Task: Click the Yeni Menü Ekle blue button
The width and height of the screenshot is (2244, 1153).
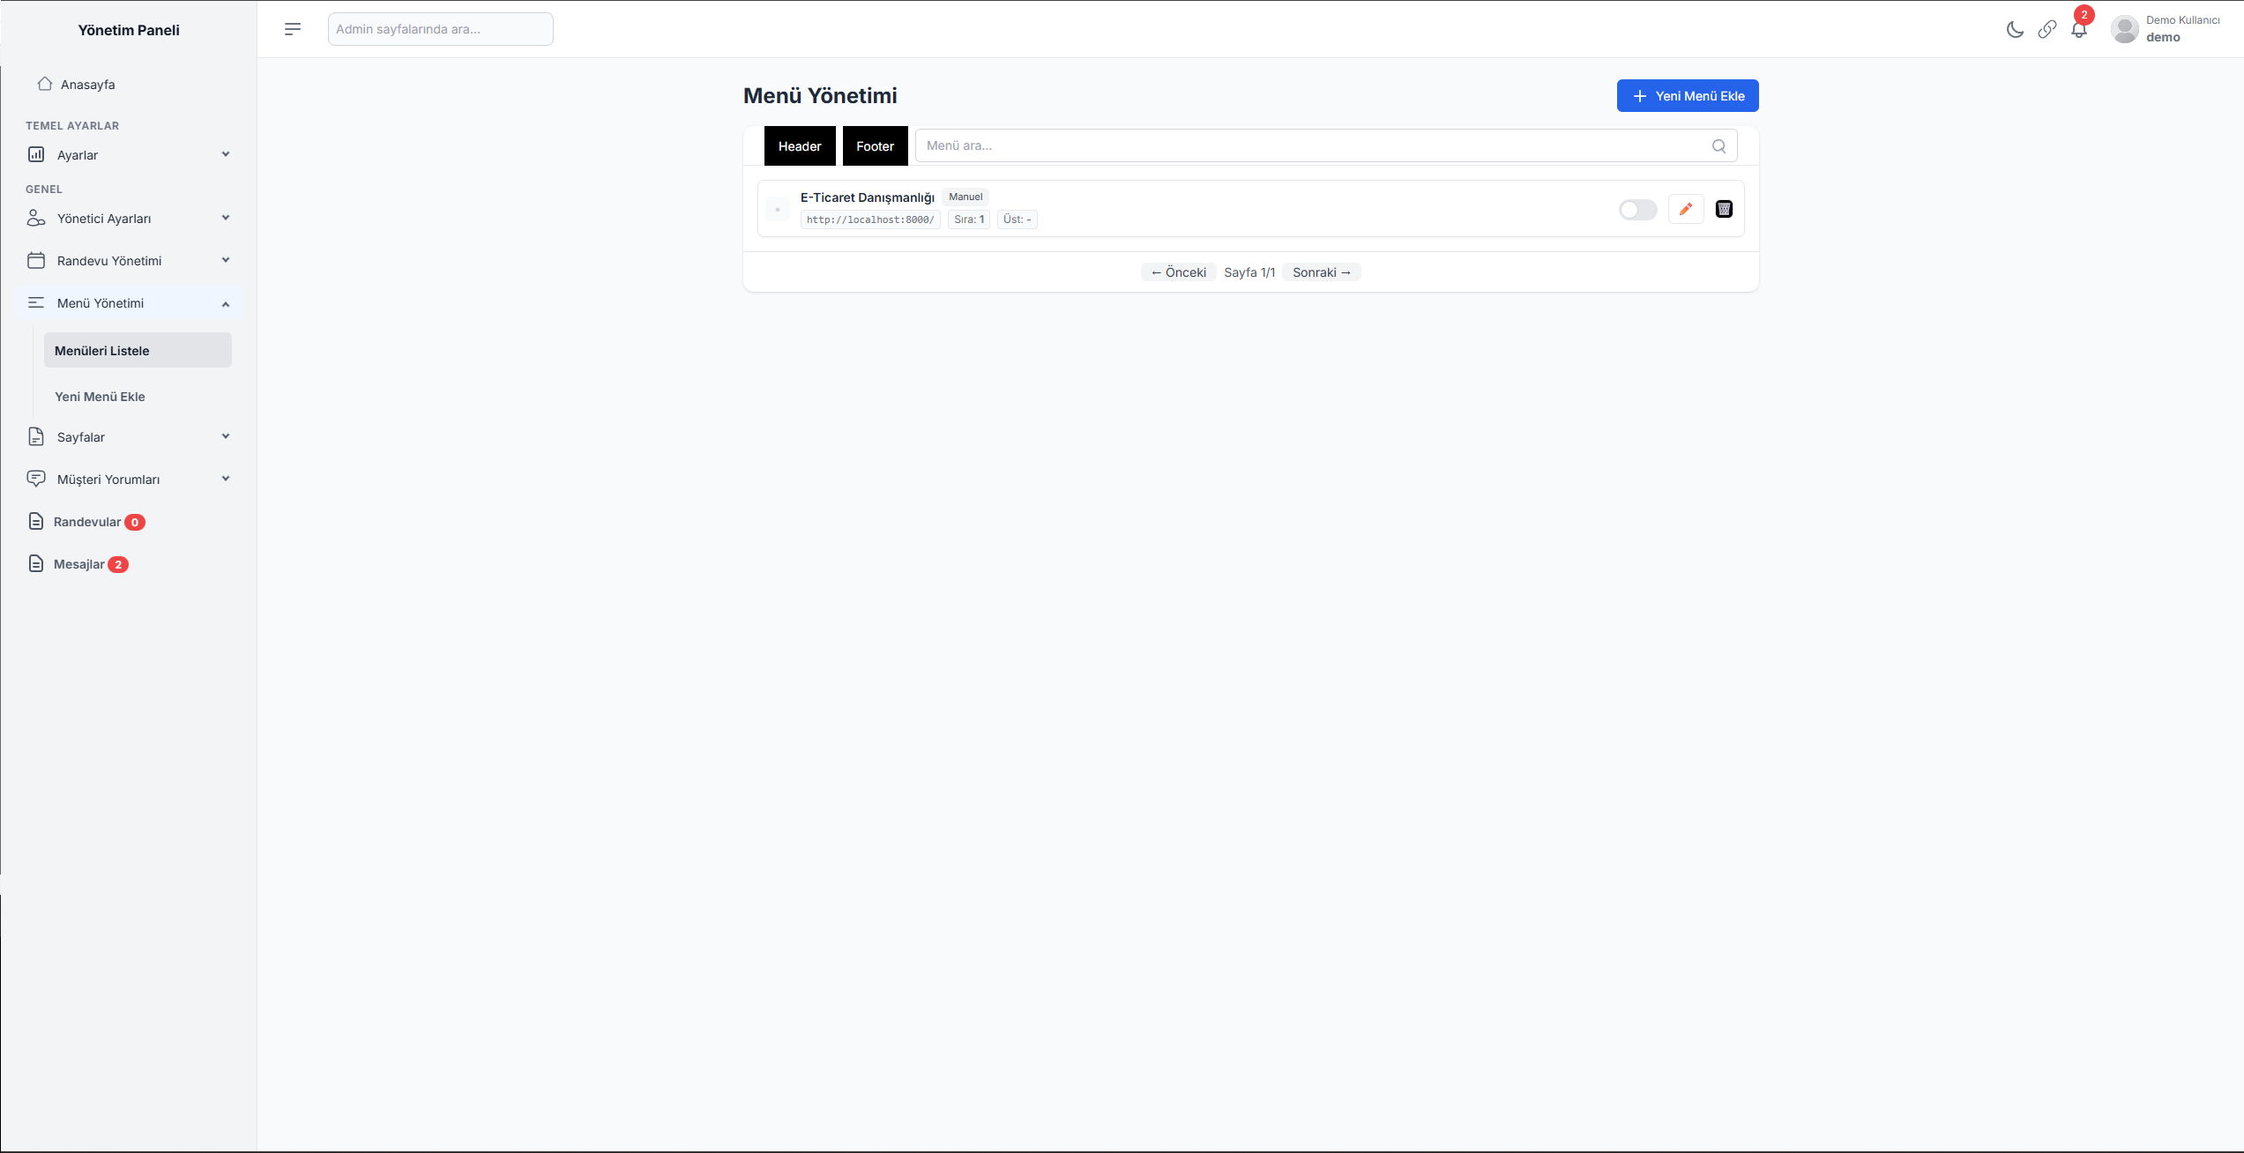Action: 1687,96
